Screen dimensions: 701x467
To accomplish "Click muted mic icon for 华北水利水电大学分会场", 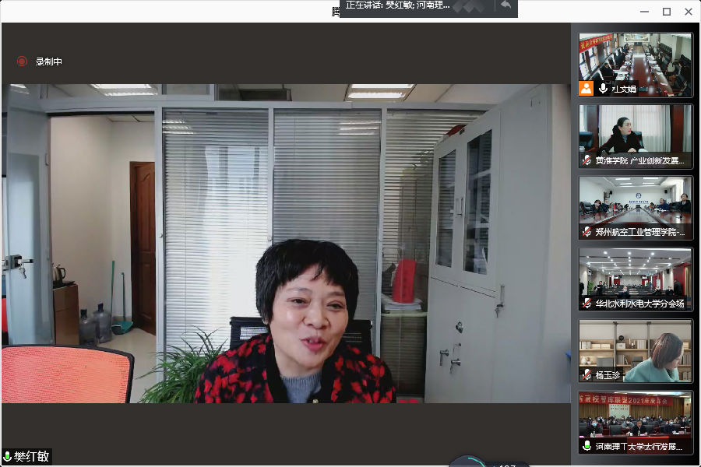I will pos(587,304).
